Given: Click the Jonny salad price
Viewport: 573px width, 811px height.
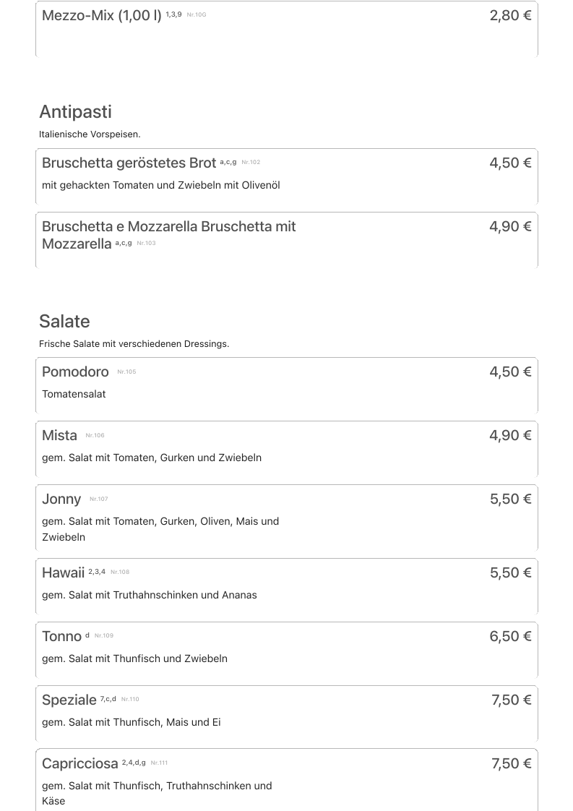Looking at the screenshot, I should click(510, 499).
